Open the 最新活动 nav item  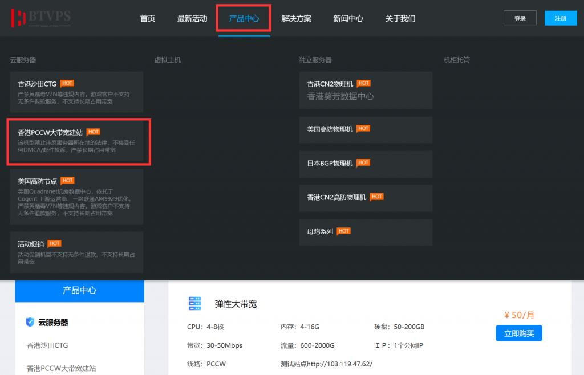click(x=192, y=19)
